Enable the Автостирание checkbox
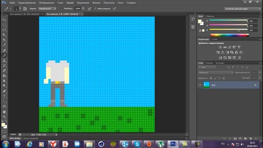 point(95,9)
